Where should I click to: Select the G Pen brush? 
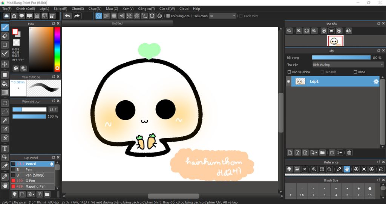pos(31,181)
